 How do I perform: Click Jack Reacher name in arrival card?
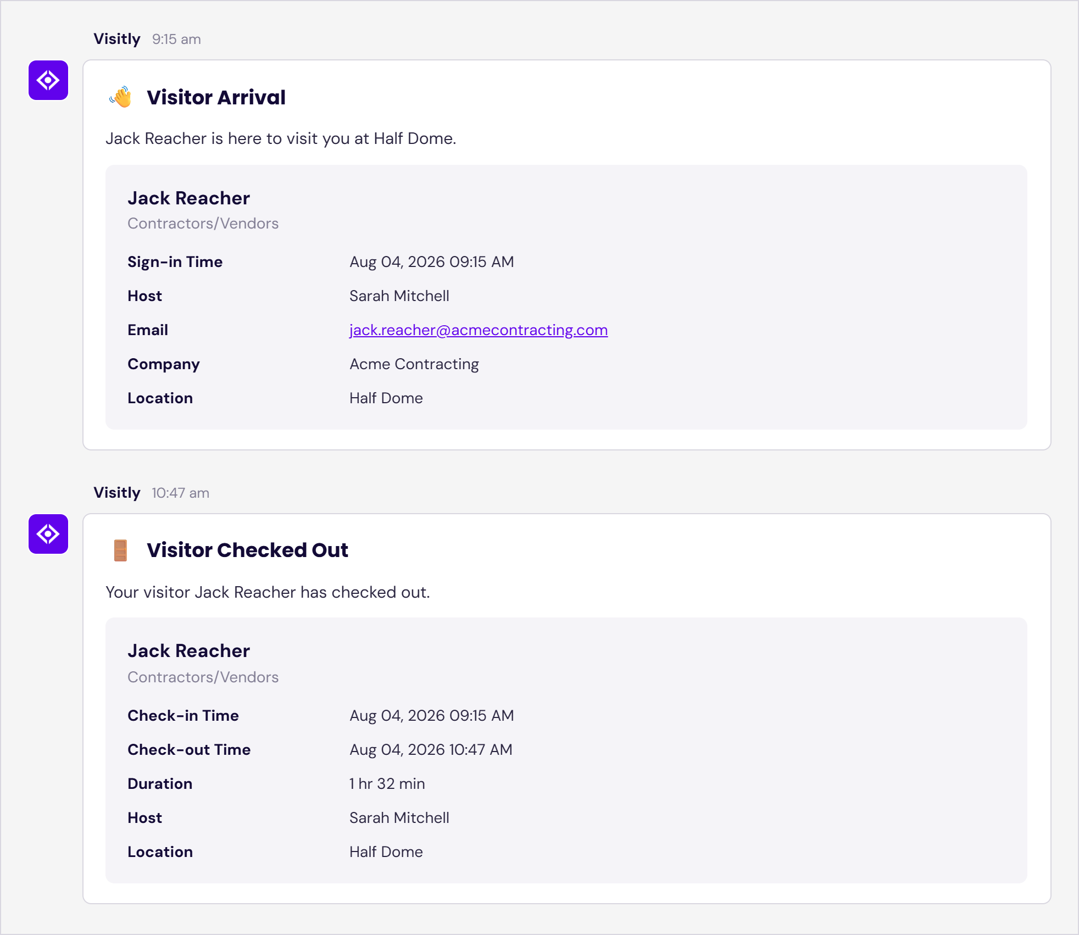point(188,198)
